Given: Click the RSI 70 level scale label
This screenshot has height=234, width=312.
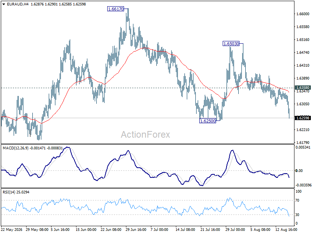Looking at the screenshot, I should (x=297, y=200).
